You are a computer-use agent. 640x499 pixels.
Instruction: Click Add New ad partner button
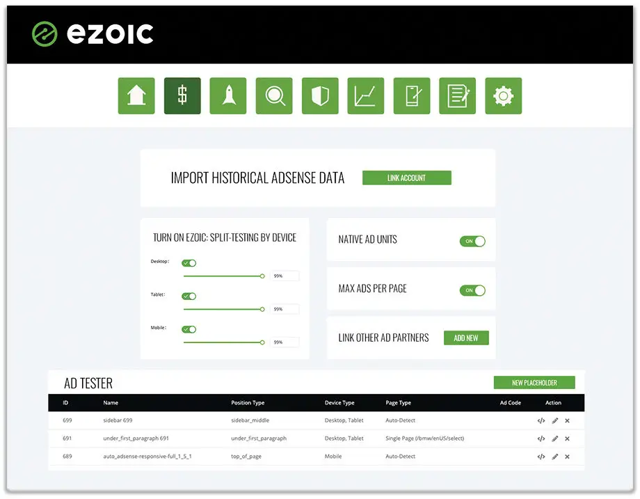[466, 338]
